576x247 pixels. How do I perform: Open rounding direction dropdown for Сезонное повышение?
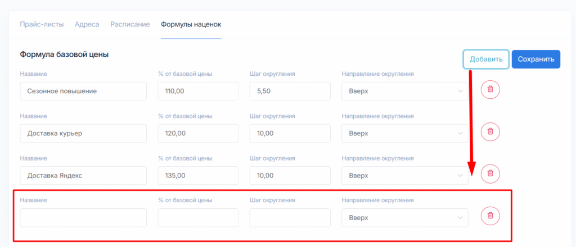click(x=404, y=92)
